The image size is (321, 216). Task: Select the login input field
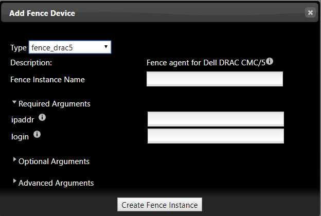click(x=216, y=136)
